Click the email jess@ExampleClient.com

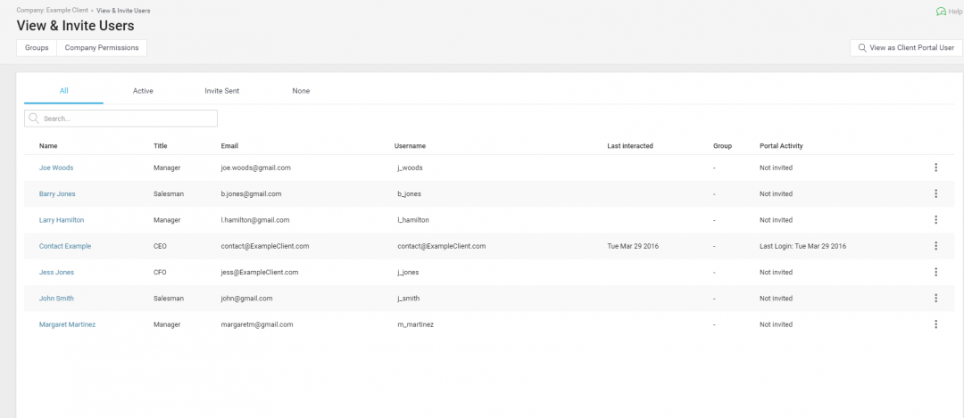pos(260,272)
